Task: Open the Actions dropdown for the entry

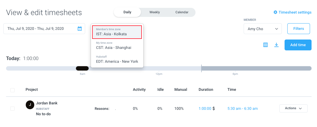Action: (x=293, y=108)
